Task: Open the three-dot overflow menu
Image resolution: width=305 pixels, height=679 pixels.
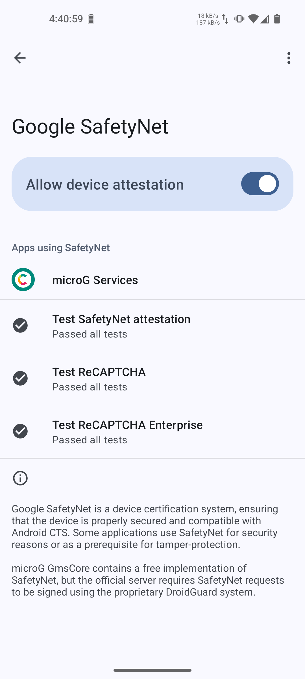Action: [289, 58]
